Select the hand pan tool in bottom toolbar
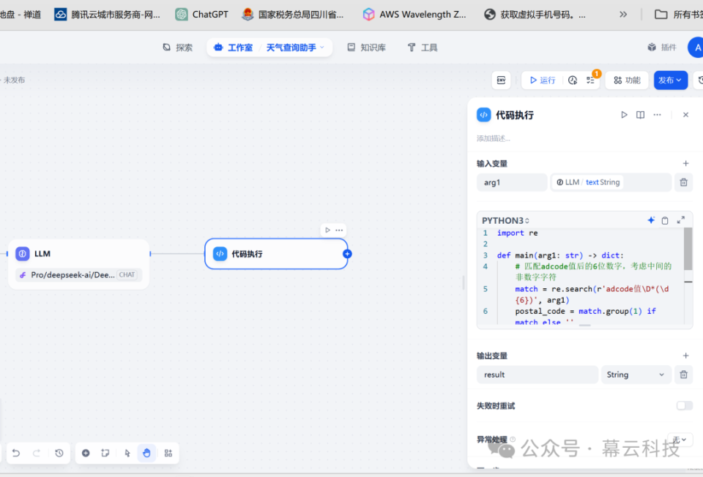 [146, 453]
